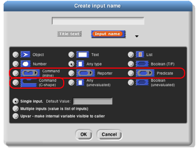Screen dimensions: 196x148
Task: Focus the input name text box
Action: (98, 21)
